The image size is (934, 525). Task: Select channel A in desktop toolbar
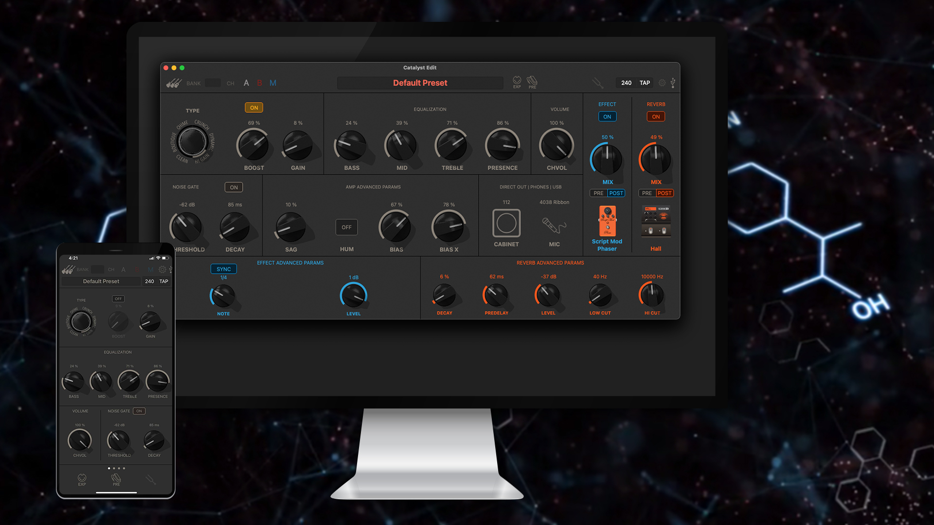(246, 83)
